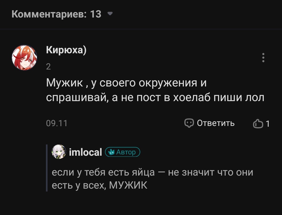The height and width of the screenshot is (215, 282).
Task: Open Кирюха)'s red-haired avatar
Action: click(25, 57)
